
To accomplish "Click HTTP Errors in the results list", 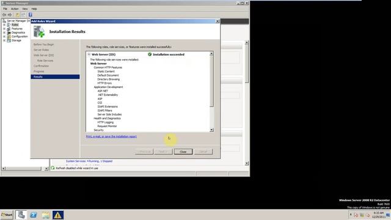I will [x=104, y=83].
